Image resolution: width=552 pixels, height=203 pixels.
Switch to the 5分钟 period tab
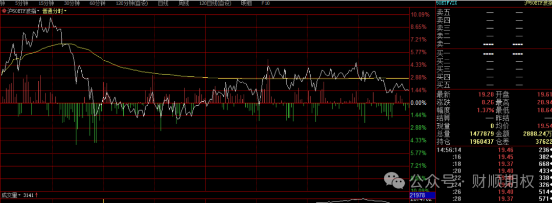click(x=21, y=3)
